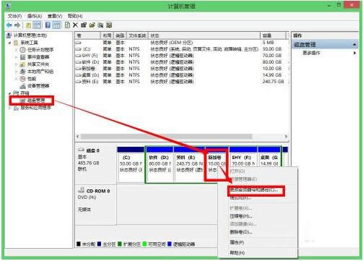
Task: Choose 属性(P) in context menu
Action: (237, 242)
